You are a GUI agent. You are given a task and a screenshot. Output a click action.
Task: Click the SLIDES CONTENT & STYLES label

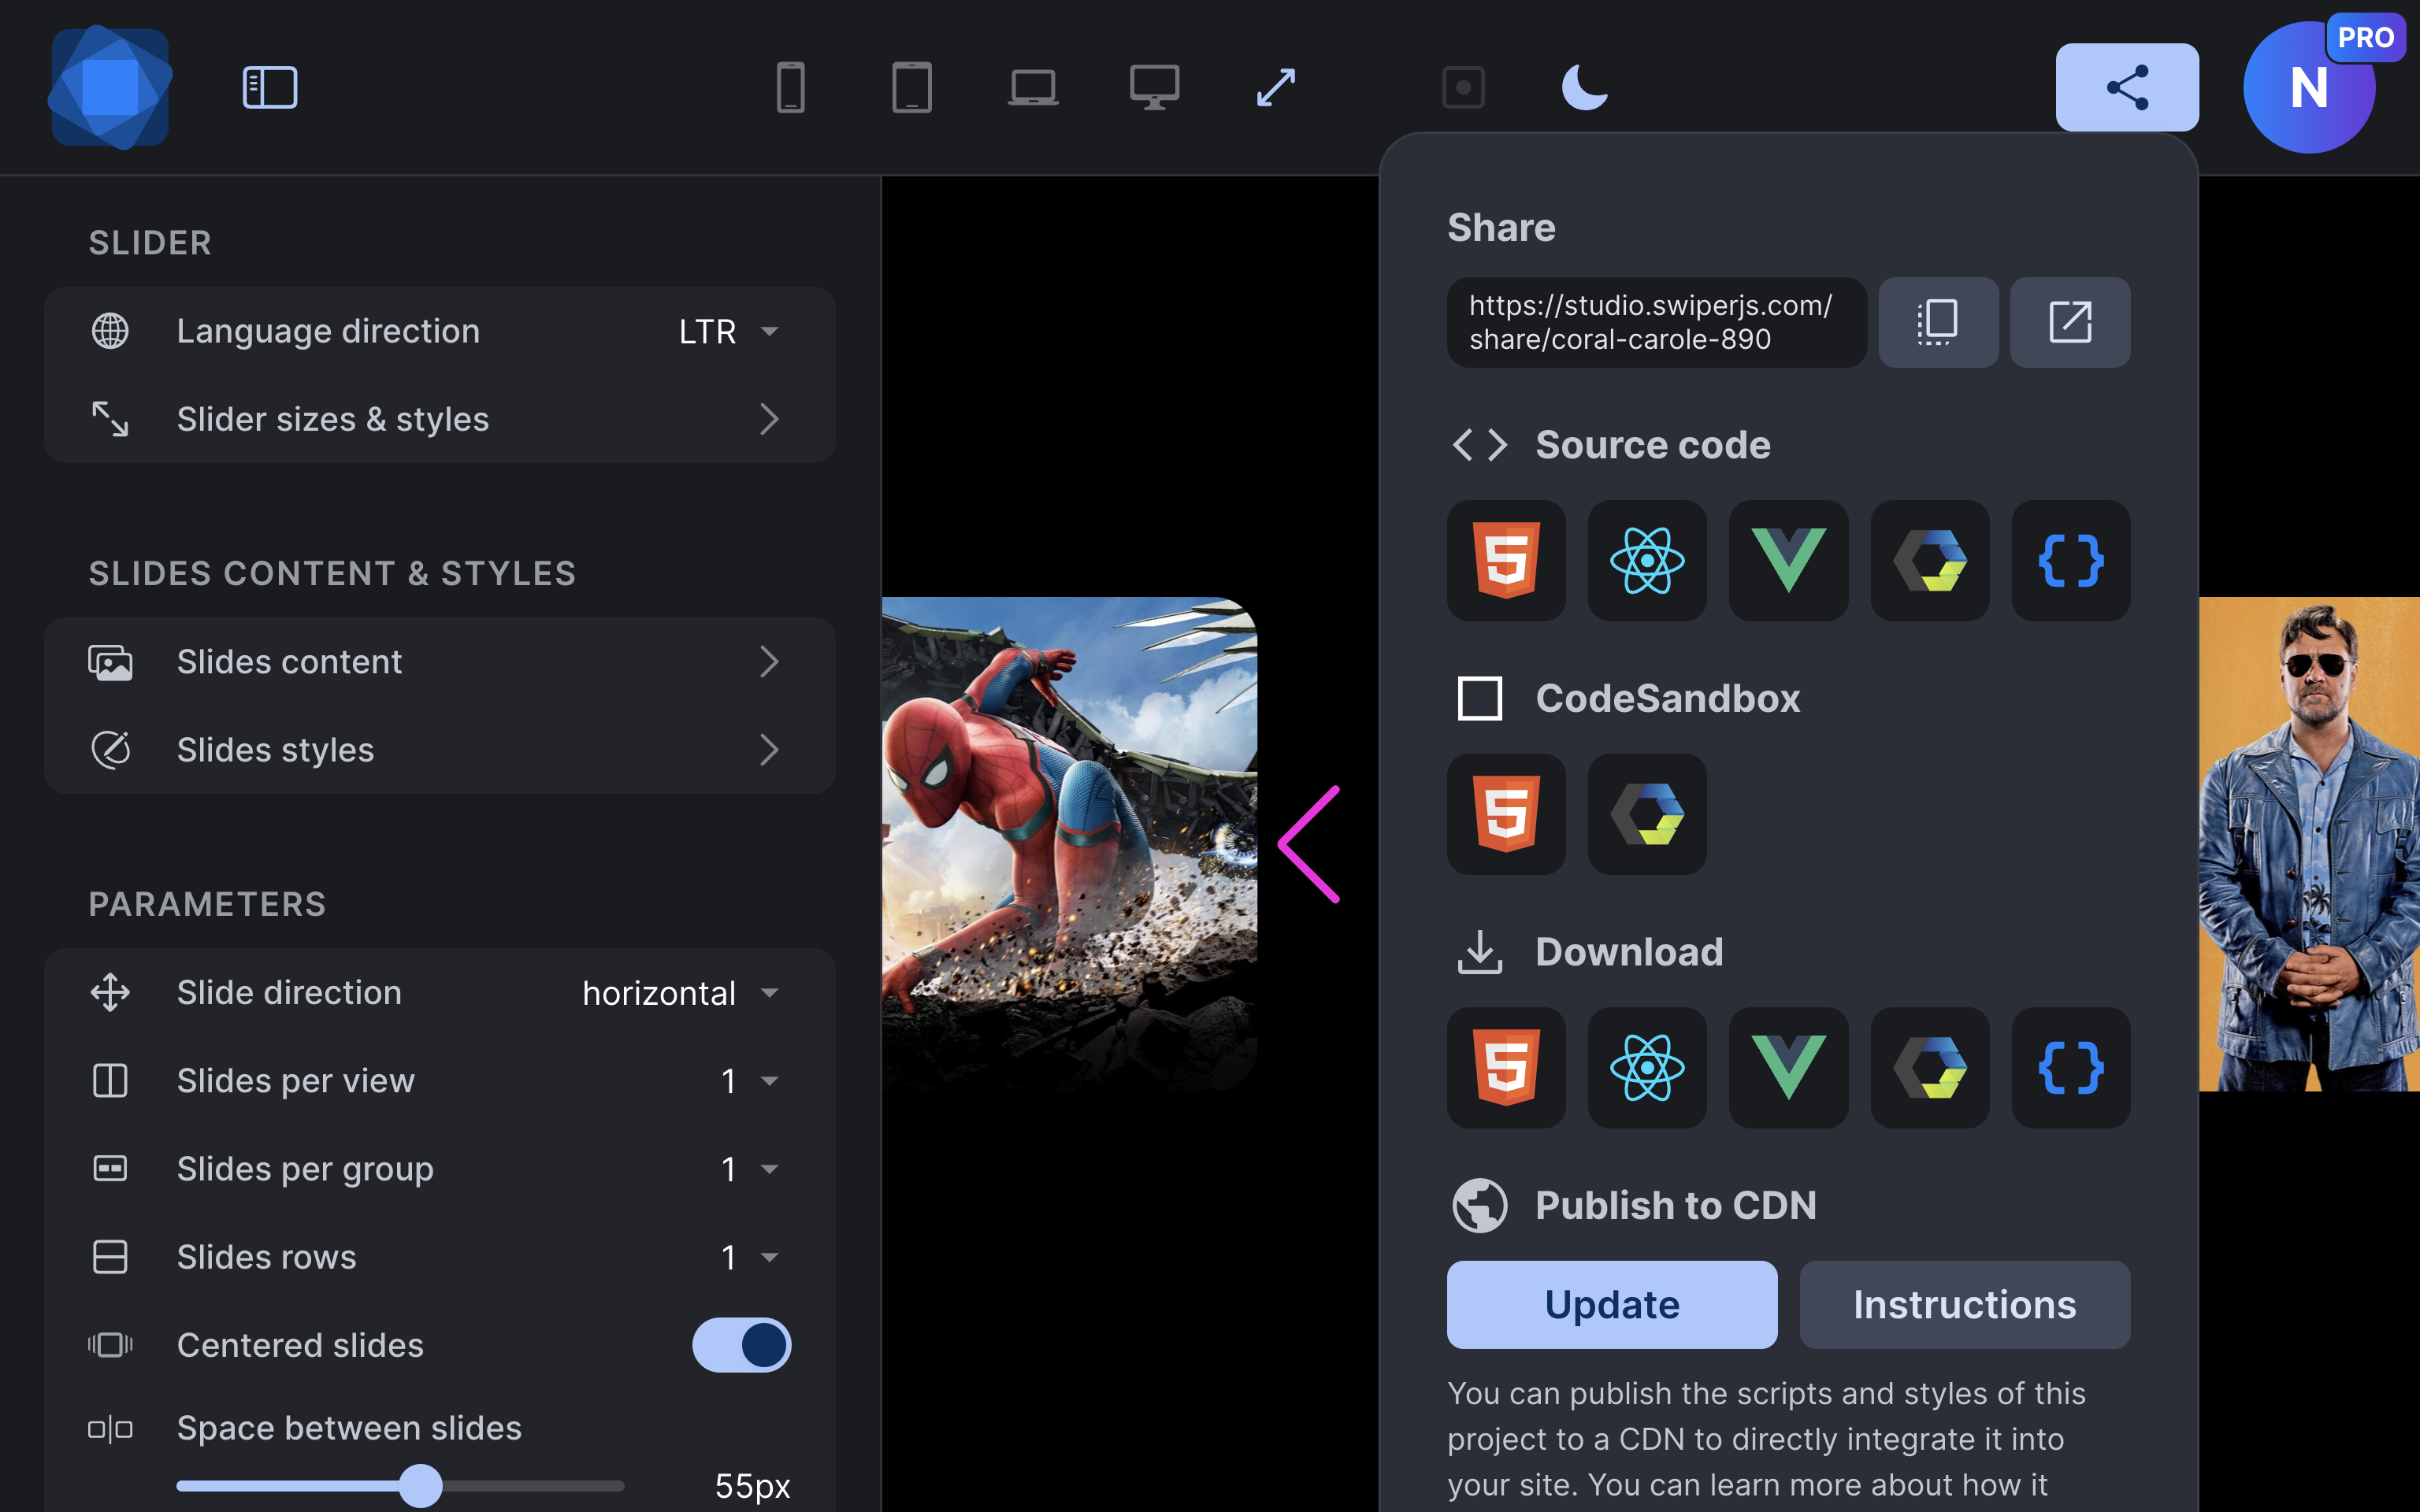click(332, 573)
